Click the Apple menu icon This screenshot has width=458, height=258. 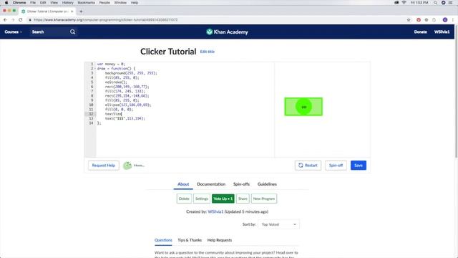coord(6,3)
